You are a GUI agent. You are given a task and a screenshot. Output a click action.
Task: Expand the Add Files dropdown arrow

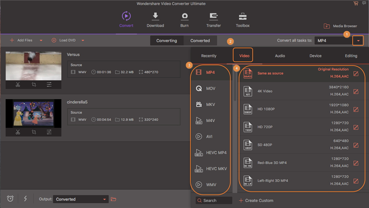coord(41,40)
